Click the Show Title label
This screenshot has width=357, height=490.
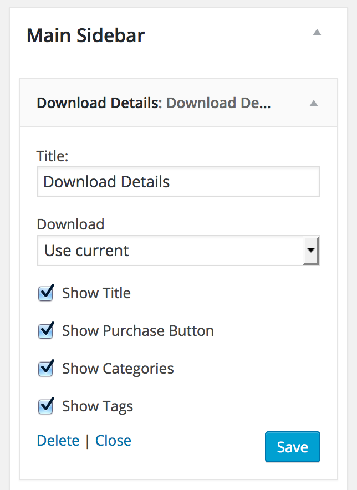tap(96, 293)
